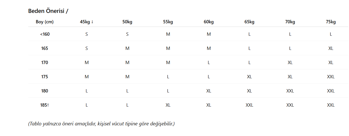Click the italic "Tablo yalnızca öneri amaçlıdır" note
Screen dimensions: 349x136
click(x=101, y=124)
